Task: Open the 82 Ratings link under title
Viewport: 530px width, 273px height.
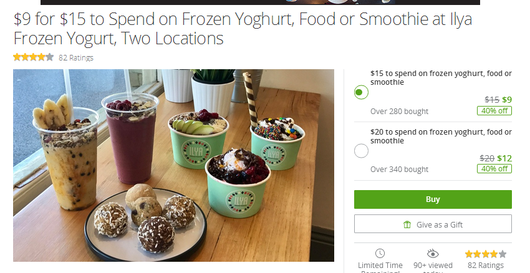Action: click(x=75, y=58)
